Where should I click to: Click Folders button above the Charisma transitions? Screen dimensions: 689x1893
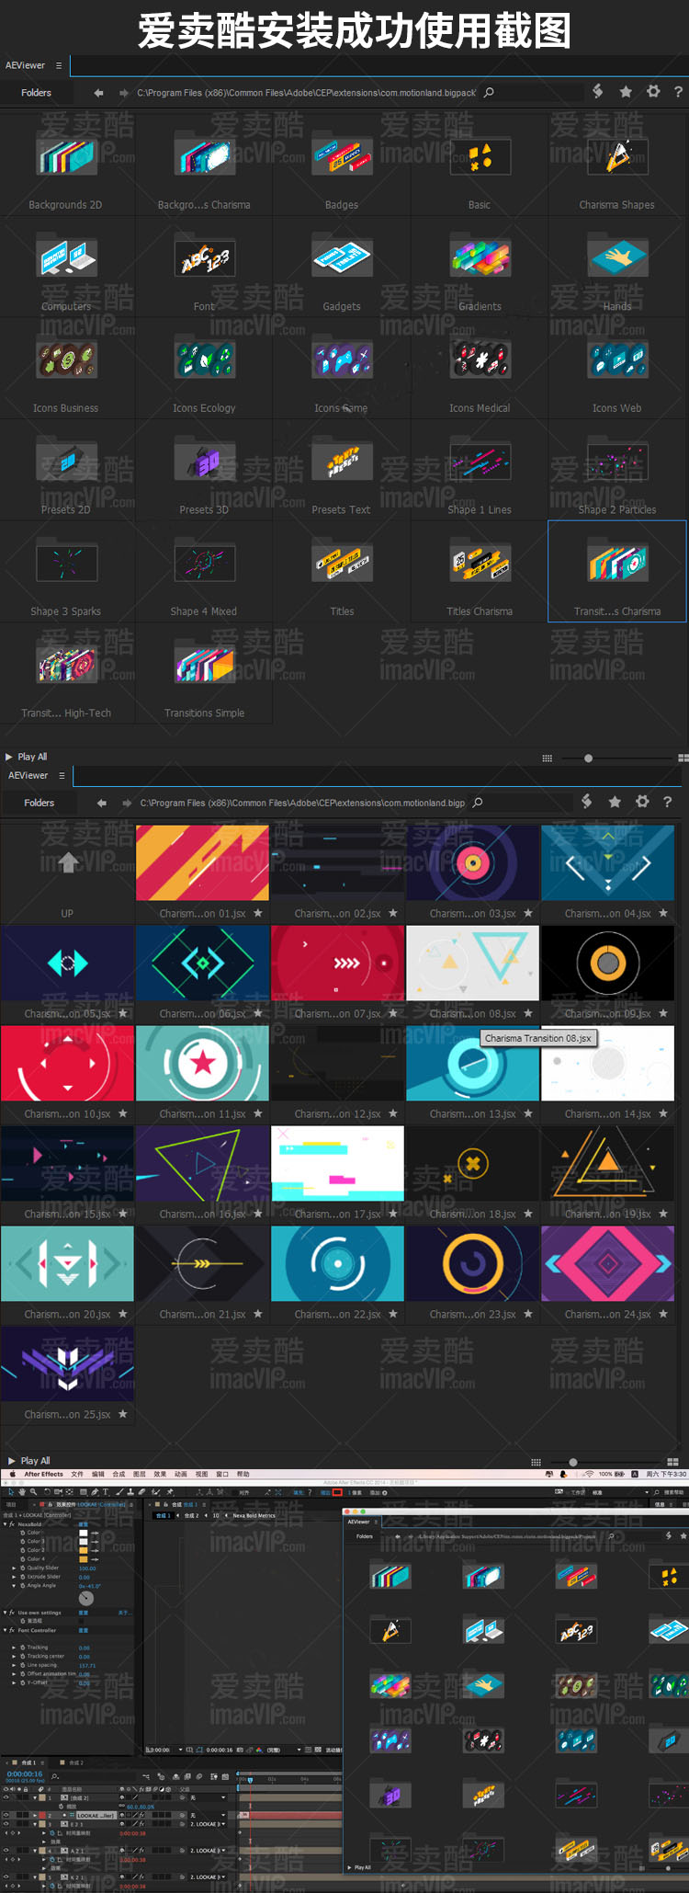(x=40, y=803)
